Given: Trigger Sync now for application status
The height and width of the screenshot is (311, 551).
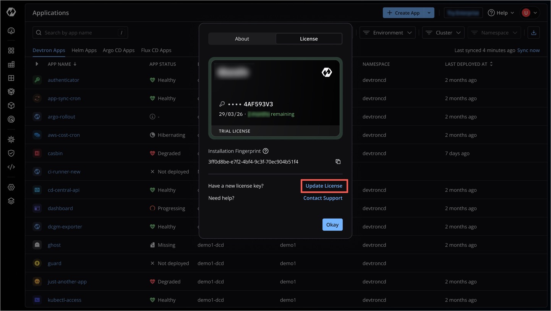Looking at the screenshot, I should (528, 50).
